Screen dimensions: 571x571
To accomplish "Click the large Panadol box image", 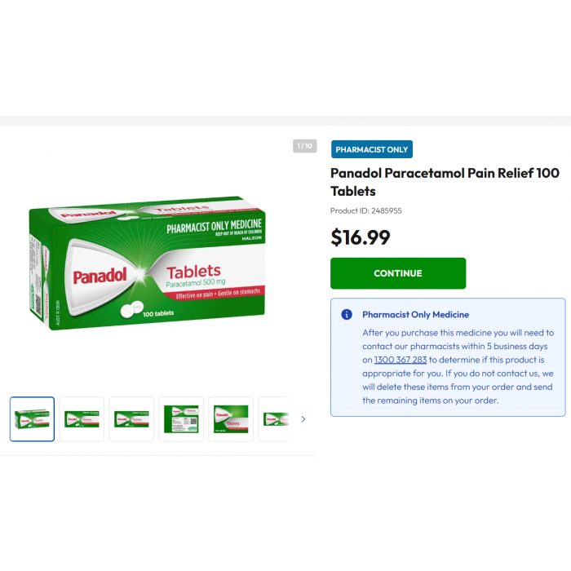I will coord(147,263).
